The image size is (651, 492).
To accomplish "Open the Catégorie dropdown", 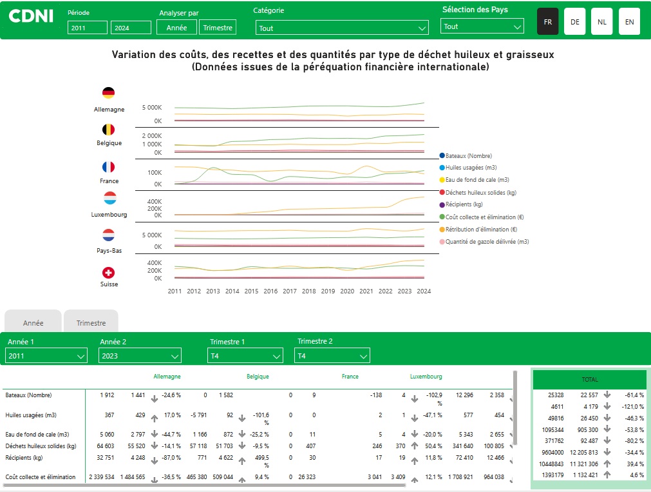I will click(x=341, y=28).
